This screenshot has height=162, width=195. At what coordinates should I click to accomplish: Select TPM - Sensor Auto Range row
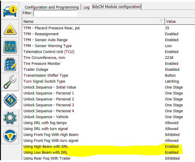pyautogui.click(x=108, y=40)
